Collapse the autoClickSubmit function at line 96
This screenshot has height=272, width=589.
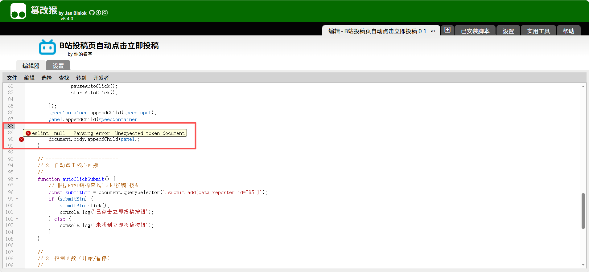coord(17,179)
